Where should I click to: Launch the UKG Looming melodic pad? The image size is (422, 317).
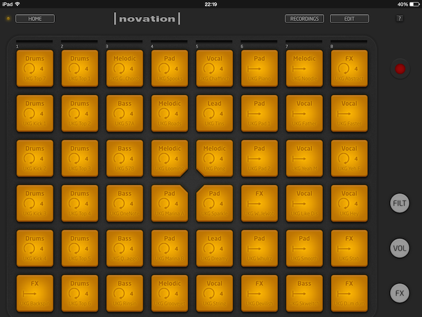[x=170, y=158]
